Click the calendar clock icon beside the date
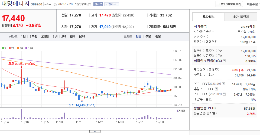The image size is (260, 135). pos(55,5)
